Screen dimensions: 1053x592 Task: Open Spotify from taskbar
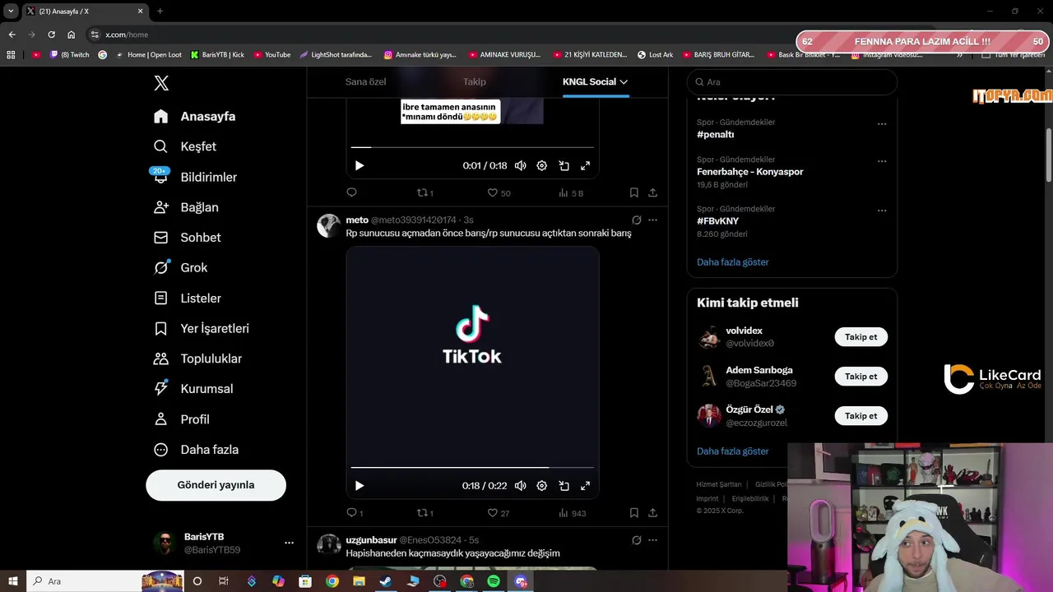[x=494, y=581]
